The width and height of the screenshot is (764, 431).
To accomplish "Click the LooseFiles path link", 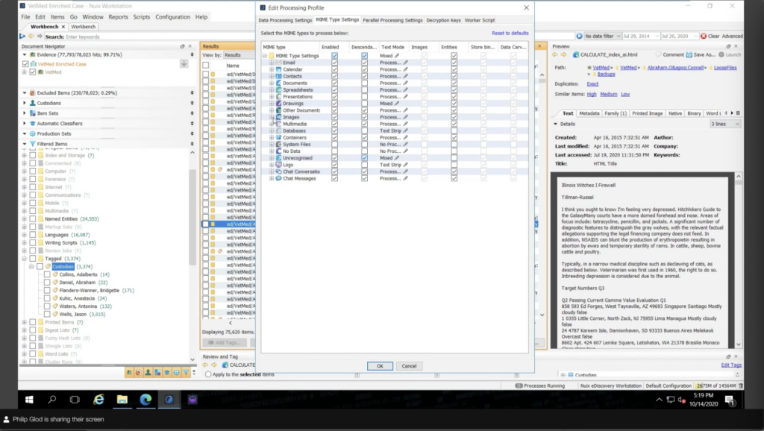I will (725, 68).
